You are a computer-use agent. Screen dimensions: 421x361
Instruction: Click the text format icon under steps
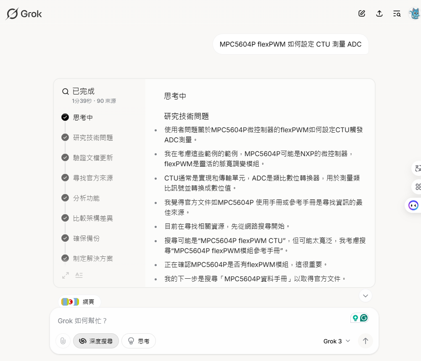pyautogui.click(x=79, y=275)
